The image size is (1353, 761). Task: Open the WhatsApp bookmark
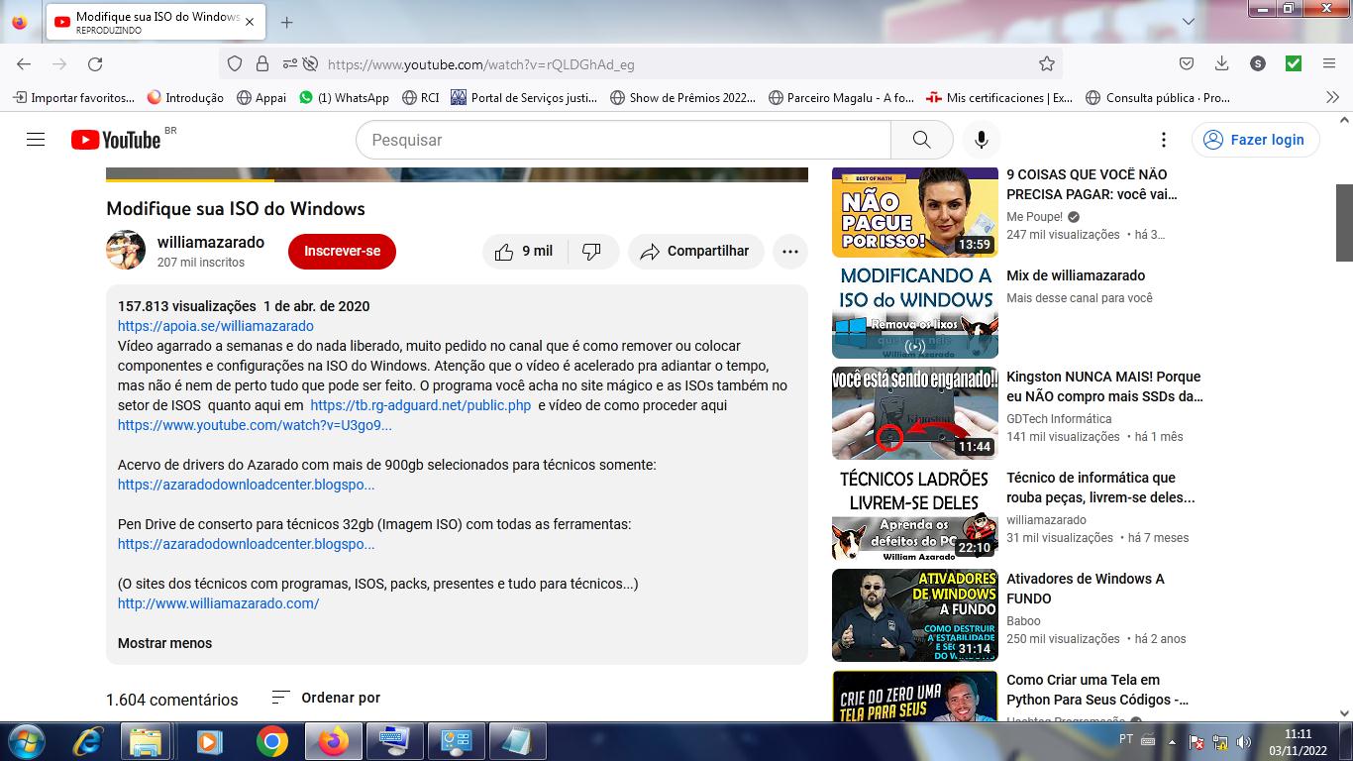pos(344,98)
